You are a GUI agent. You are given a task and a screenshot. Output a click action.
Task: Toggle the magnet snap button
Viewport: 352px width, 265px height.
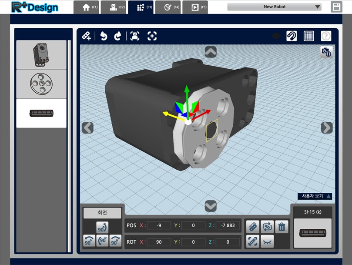292,36
